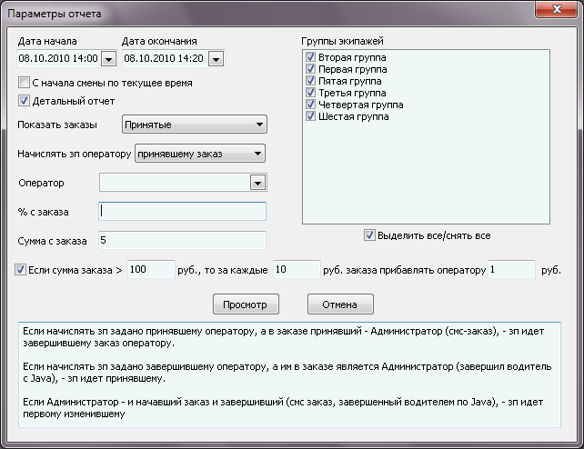Toggle the 'Если сумма заказа >' checkbox
Viewport: 584px width, 449px height.
[x=21, y=270]
